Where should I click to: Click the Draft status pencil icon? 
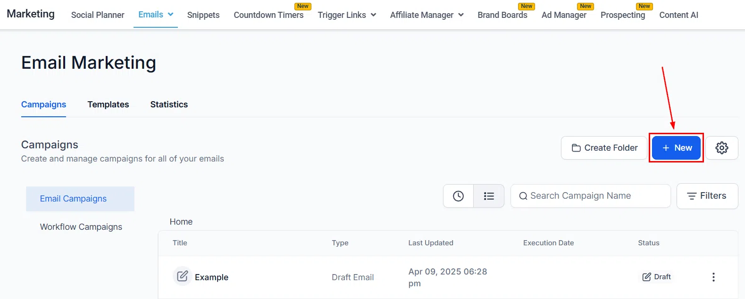646,277
